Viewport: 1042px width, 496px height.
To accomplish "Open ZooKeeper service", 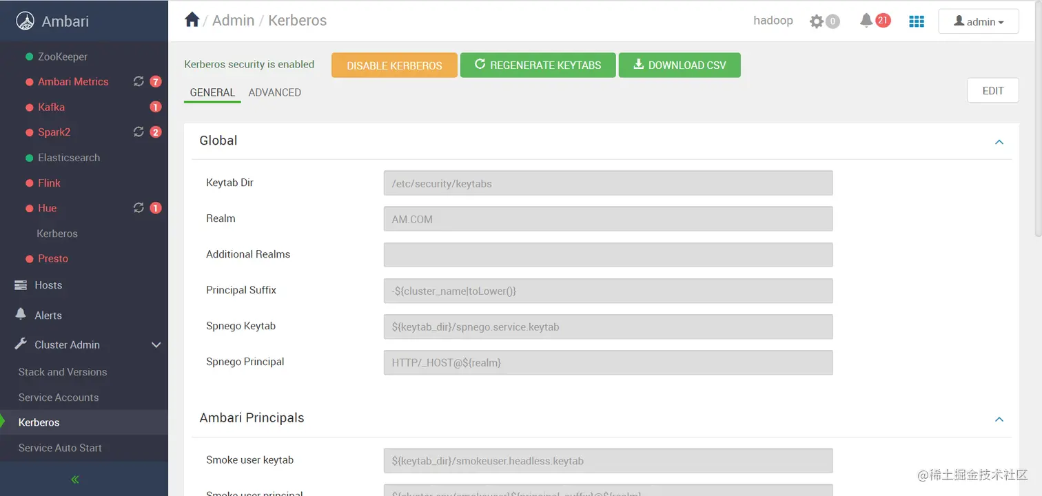I will (63, 56).
